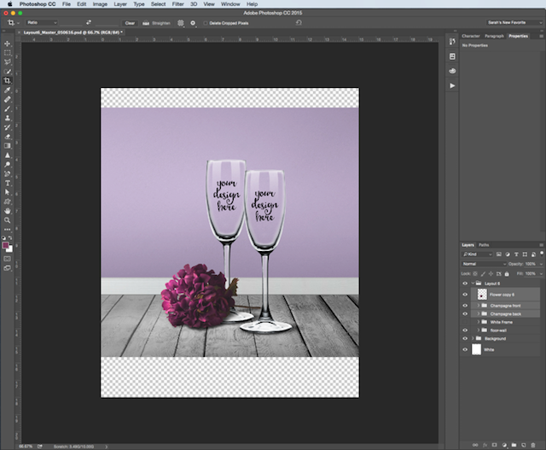Change the screen mode
546x450 pixels.
[x=7, y=268]
